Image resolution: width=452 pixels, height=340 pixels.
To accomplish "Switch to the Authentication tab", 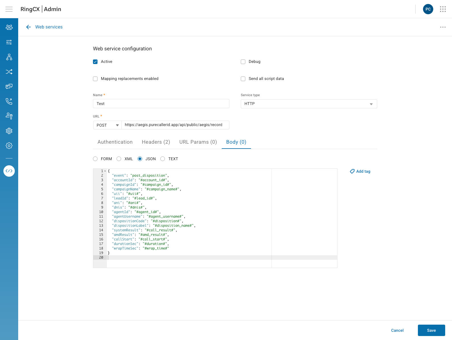I will (x=115, y=142).
